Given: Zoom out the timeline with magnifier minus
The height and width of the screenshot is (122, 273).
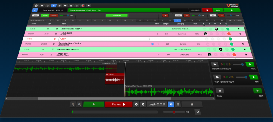Looking at the screenshot, I should coord(73,105).
